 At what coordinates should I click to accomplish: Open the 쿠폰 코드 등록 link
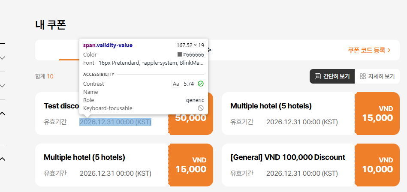tap(369, 50)
